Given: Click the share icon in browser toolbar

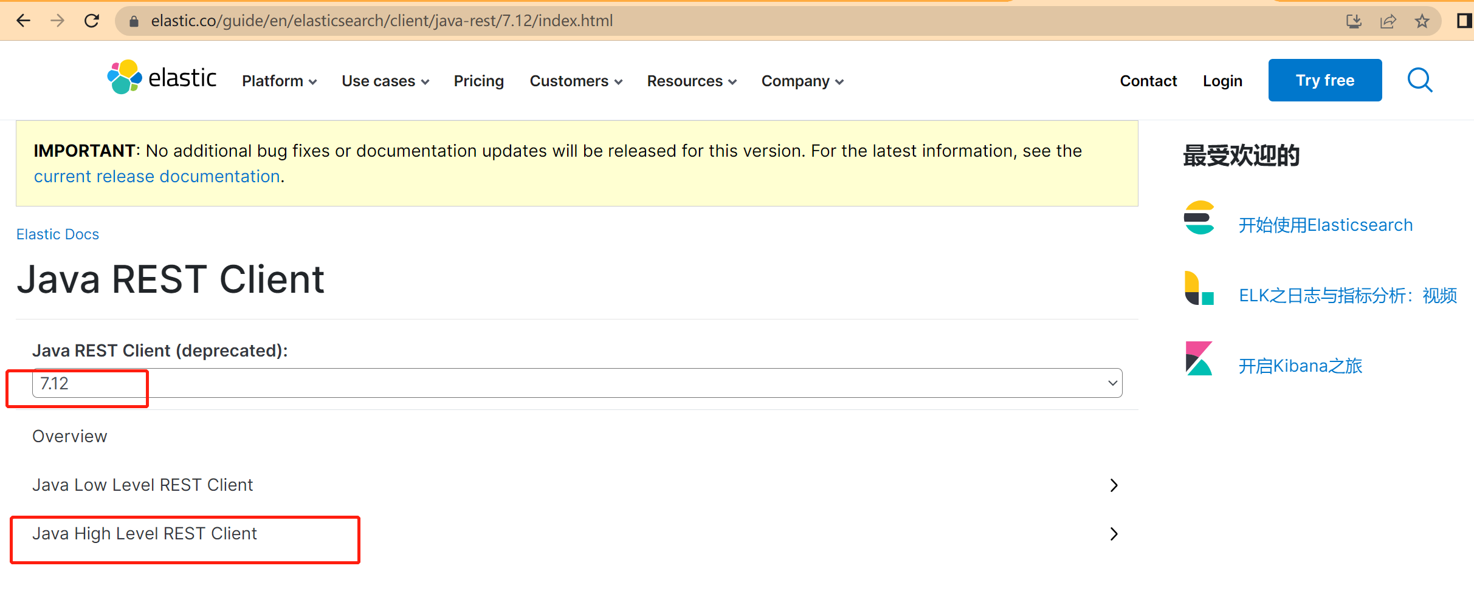Looking at the screenshot, I should point(1388,20).
